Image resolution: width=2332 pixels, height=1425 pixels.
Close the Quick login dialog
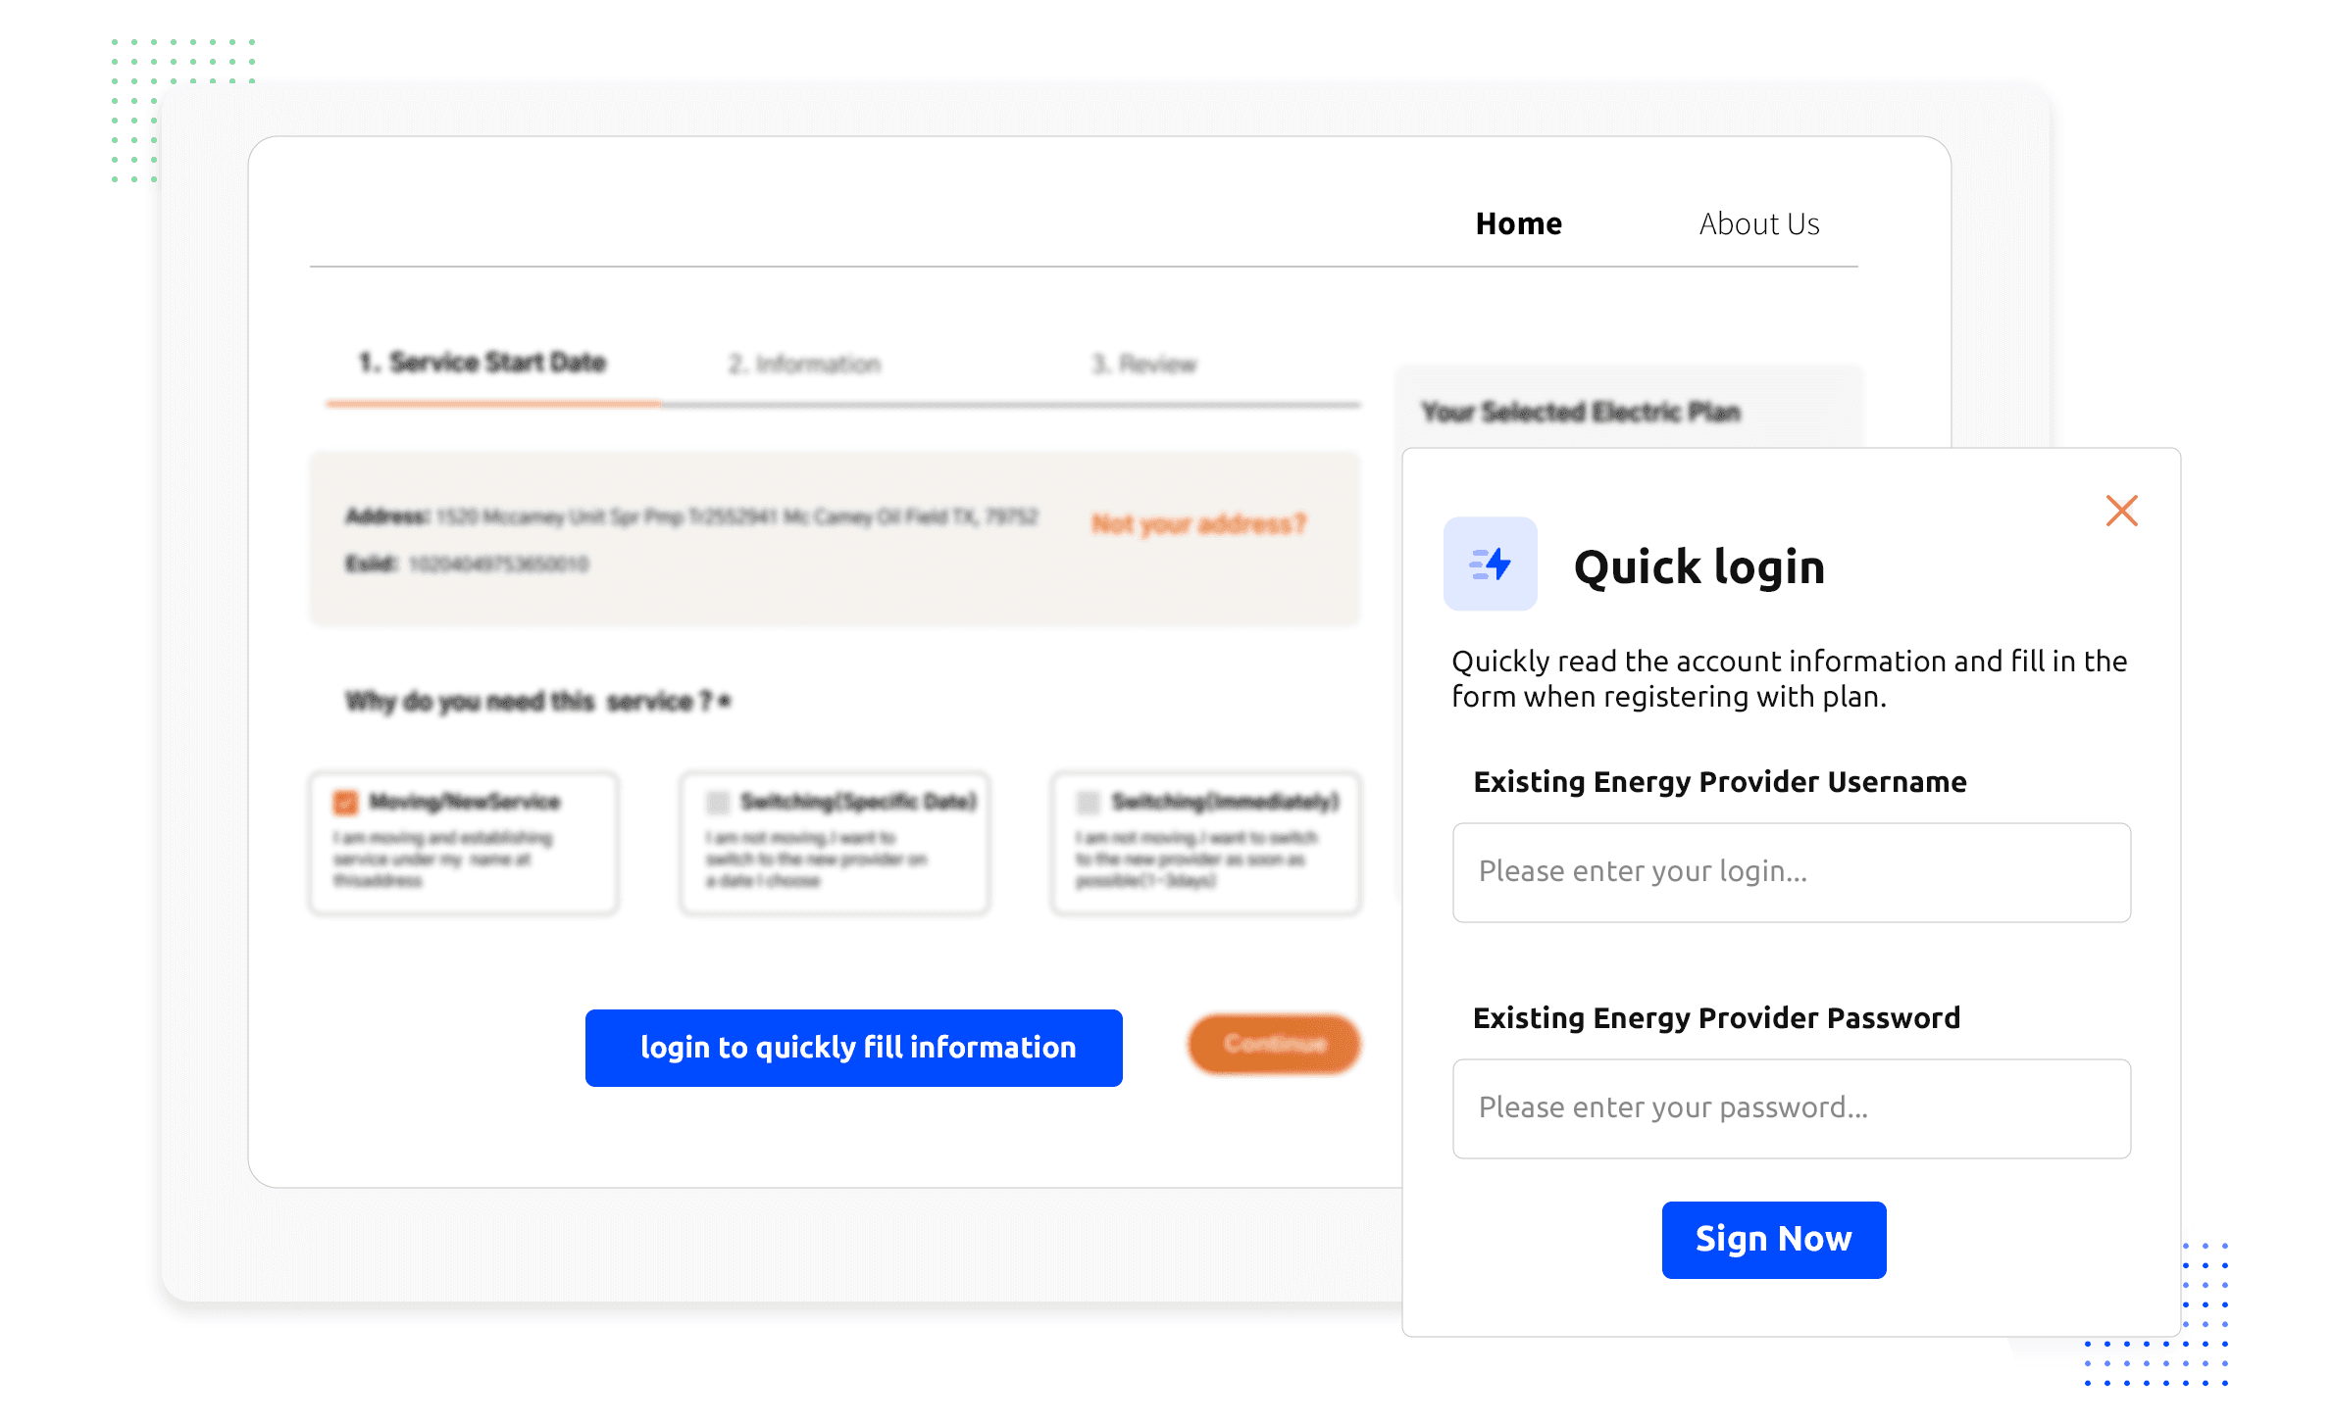click(2121, 511)
